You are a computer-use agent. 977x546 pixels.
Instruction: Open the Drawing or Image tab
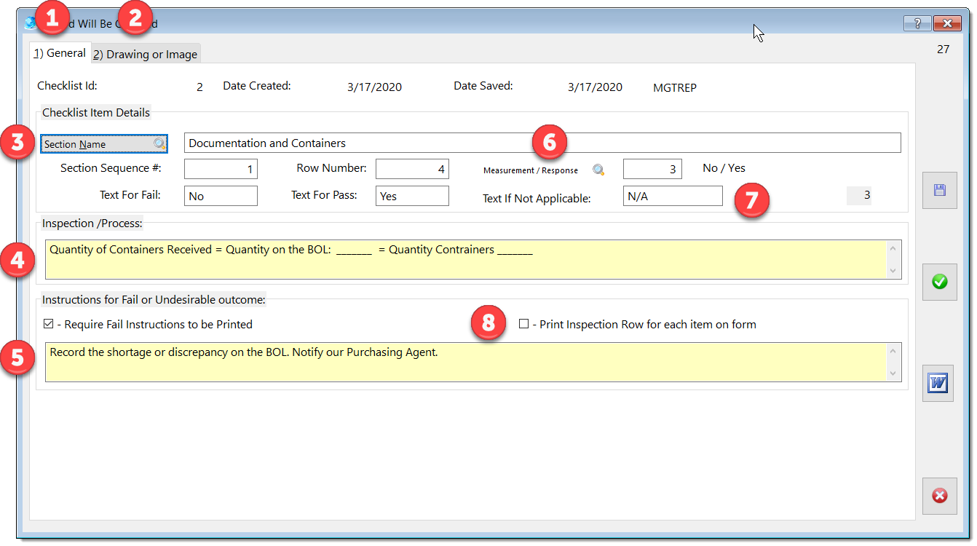145,55
